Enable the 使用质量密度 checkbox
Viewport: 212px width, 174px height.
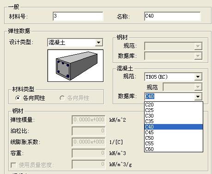[x=13, y=165]
